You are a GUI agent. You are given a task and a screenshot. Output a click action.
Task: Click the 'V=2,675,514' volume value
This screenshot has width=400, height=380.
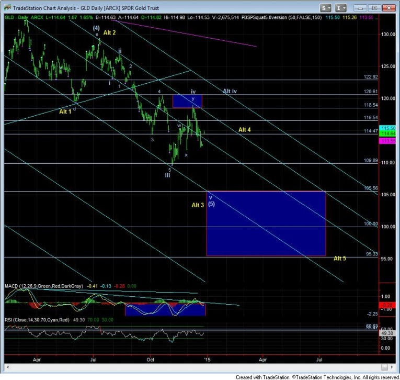pos(225,17)
